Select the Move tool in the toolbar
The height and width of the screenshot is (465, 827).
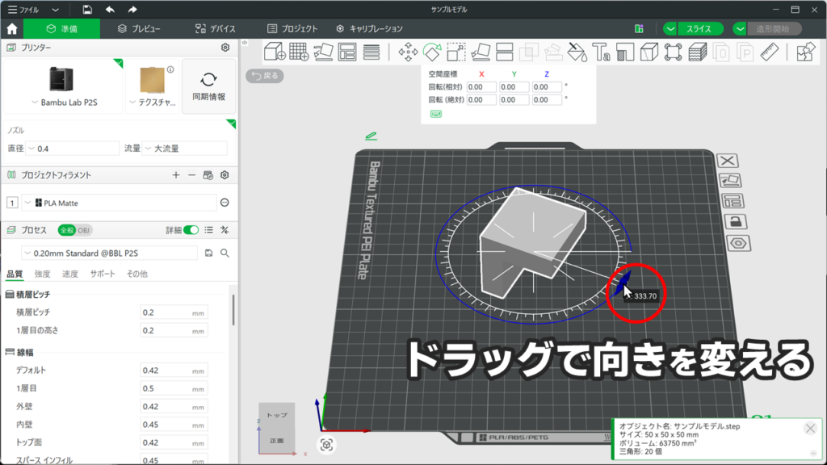pos(408,52)
